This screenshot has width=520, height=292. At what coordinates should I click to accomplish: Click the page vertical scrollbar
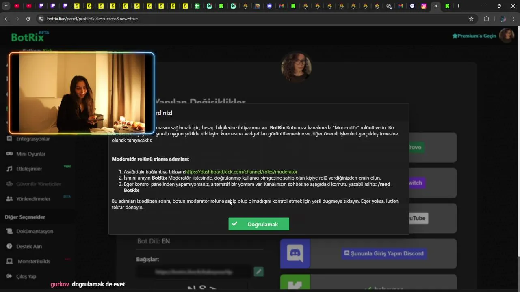click(518, 142)
